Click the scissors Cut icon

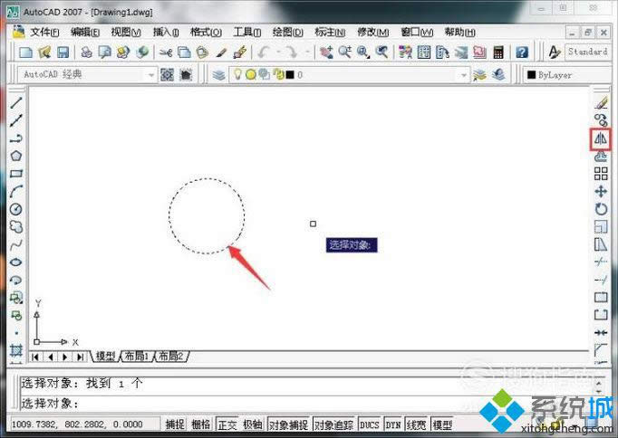point(166,52)
